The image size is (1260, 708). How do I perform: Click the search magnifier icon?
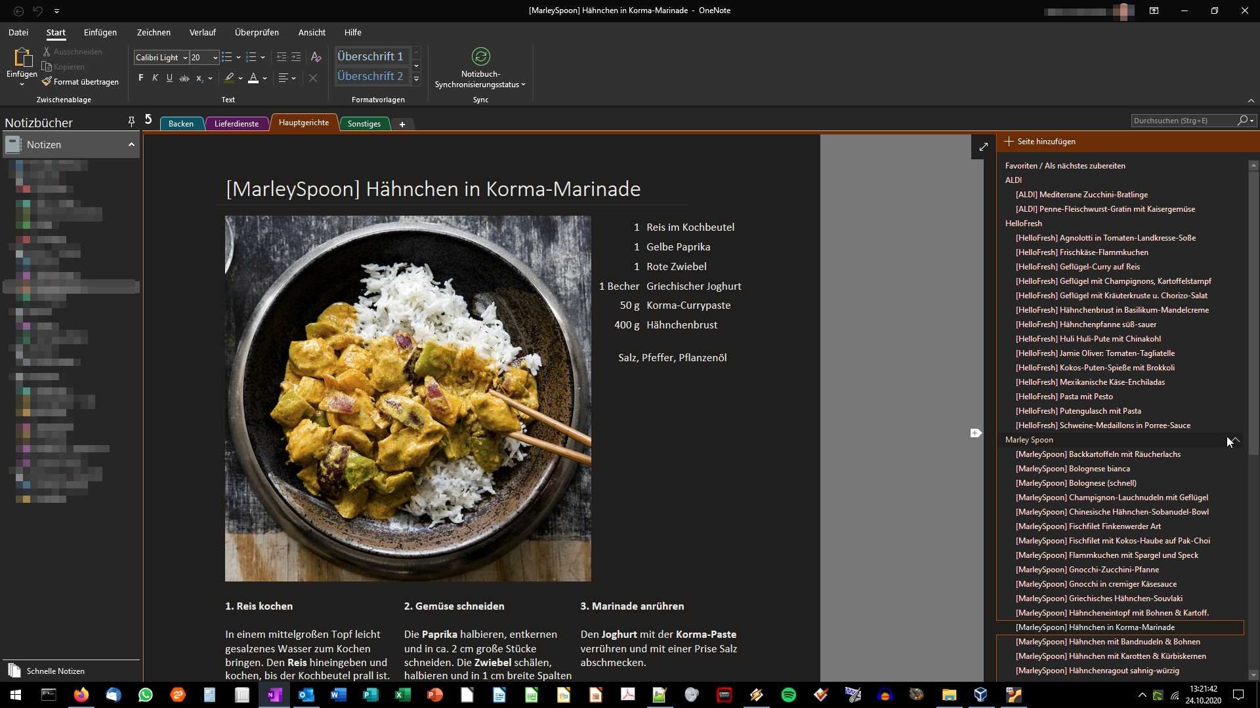[1242, 121]
